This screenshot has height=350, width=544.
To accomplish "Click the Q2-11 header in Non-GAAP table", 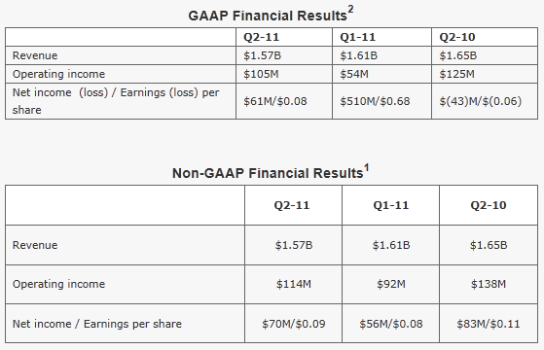I will pos(292,205).
